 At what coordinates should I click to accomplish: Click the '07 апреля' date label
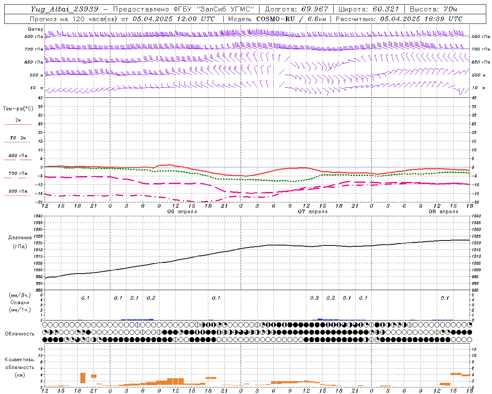(313, 212)
